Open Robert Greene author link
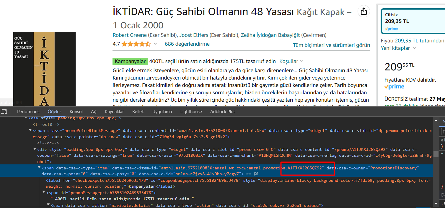This screenshot has width=445, height=208. (130, 35)
